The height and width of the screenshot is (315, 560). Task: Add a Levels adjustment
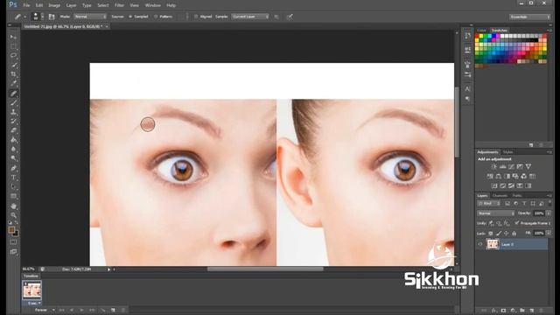[502, 167]
